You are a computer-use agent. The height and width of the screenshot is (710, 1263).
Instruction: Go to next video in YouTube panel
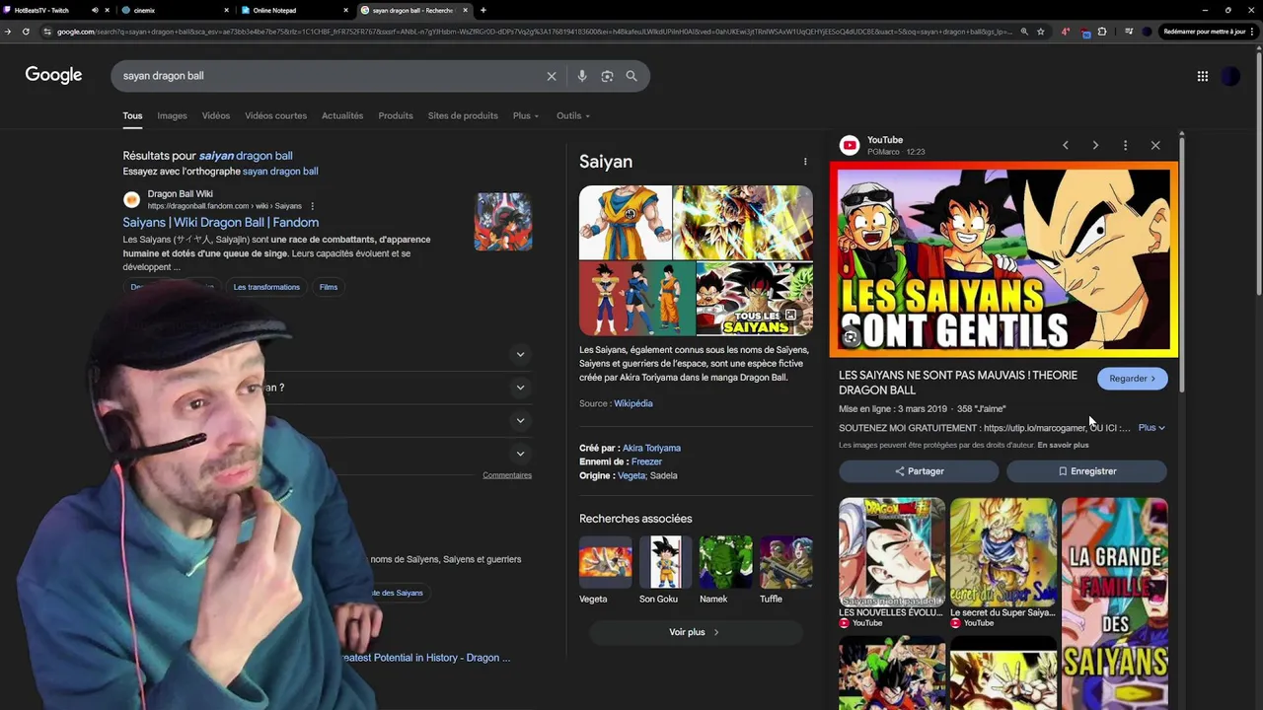[1095, 146]
